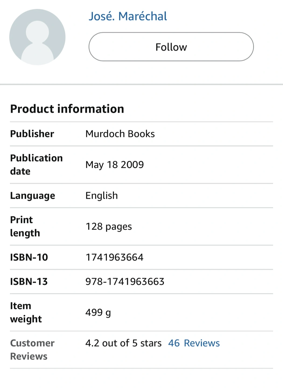Click the Print length label

pyautogui.click(x=25, y=226)
